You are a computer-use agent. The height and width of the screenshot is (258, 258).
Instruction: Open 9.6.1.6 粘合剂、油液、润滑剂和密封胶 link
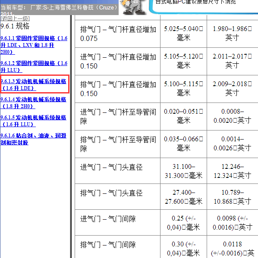click(x=33, y=139)
